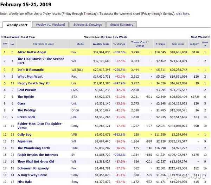
Task: Sort by Total Gross column header
Action: 178,44
